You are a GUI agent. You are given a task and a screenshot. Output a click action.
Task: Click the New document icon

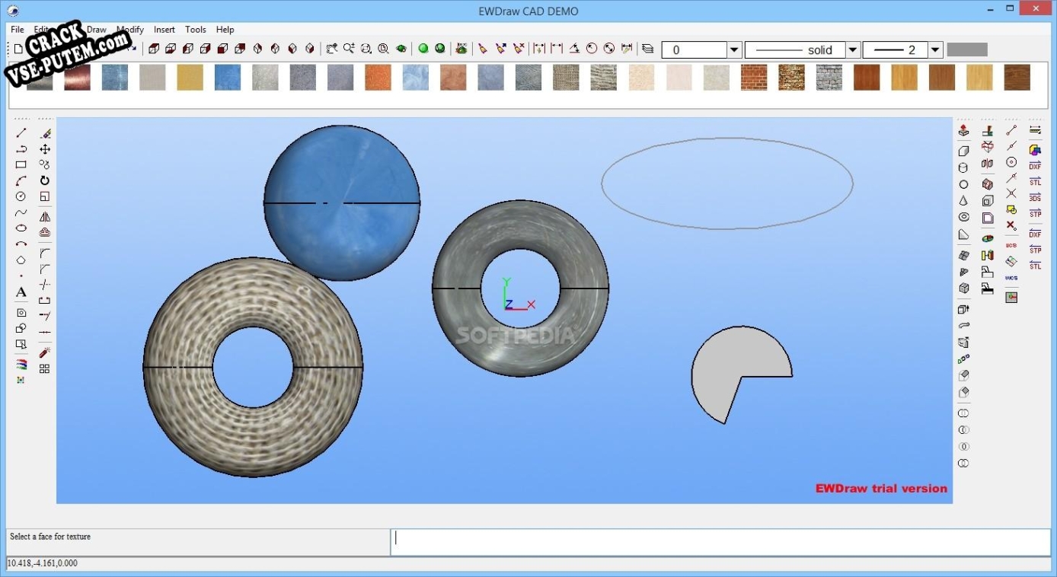(18, 49)
